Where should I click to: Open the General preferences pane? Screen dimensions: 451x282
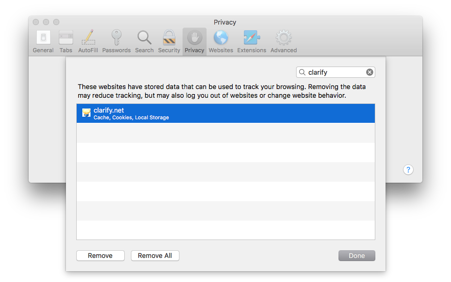pyautogui.click(x=43, y=41)
